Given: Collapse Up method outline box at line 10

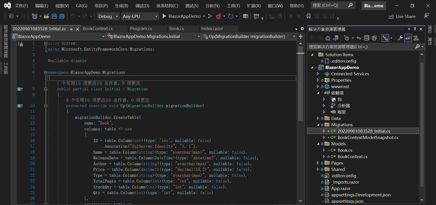Looking at the screenshot, I should [46, 106].
